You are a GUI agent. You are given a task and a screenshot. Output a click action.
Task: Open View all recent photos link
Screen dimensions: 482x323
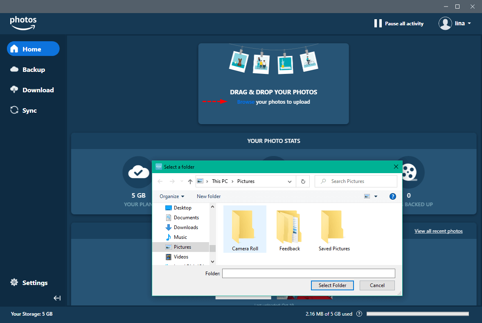(438, 231)
